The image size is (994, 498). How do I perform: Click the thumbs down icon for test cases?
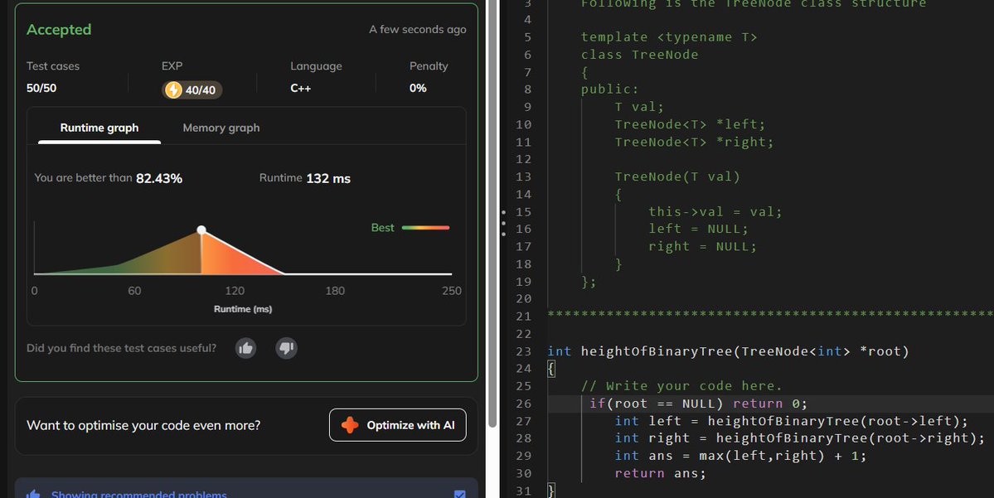pyautogui.click(x=286, y=348)
